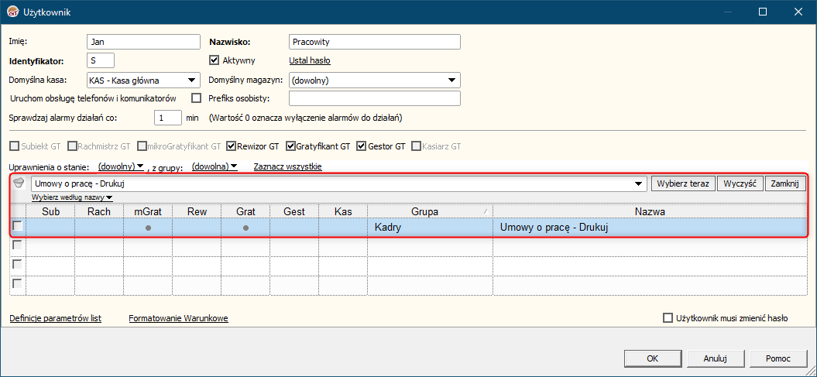The image size is (817, 377).
Task: Click the Nazwa column header
Action: (x=650, y=211)
